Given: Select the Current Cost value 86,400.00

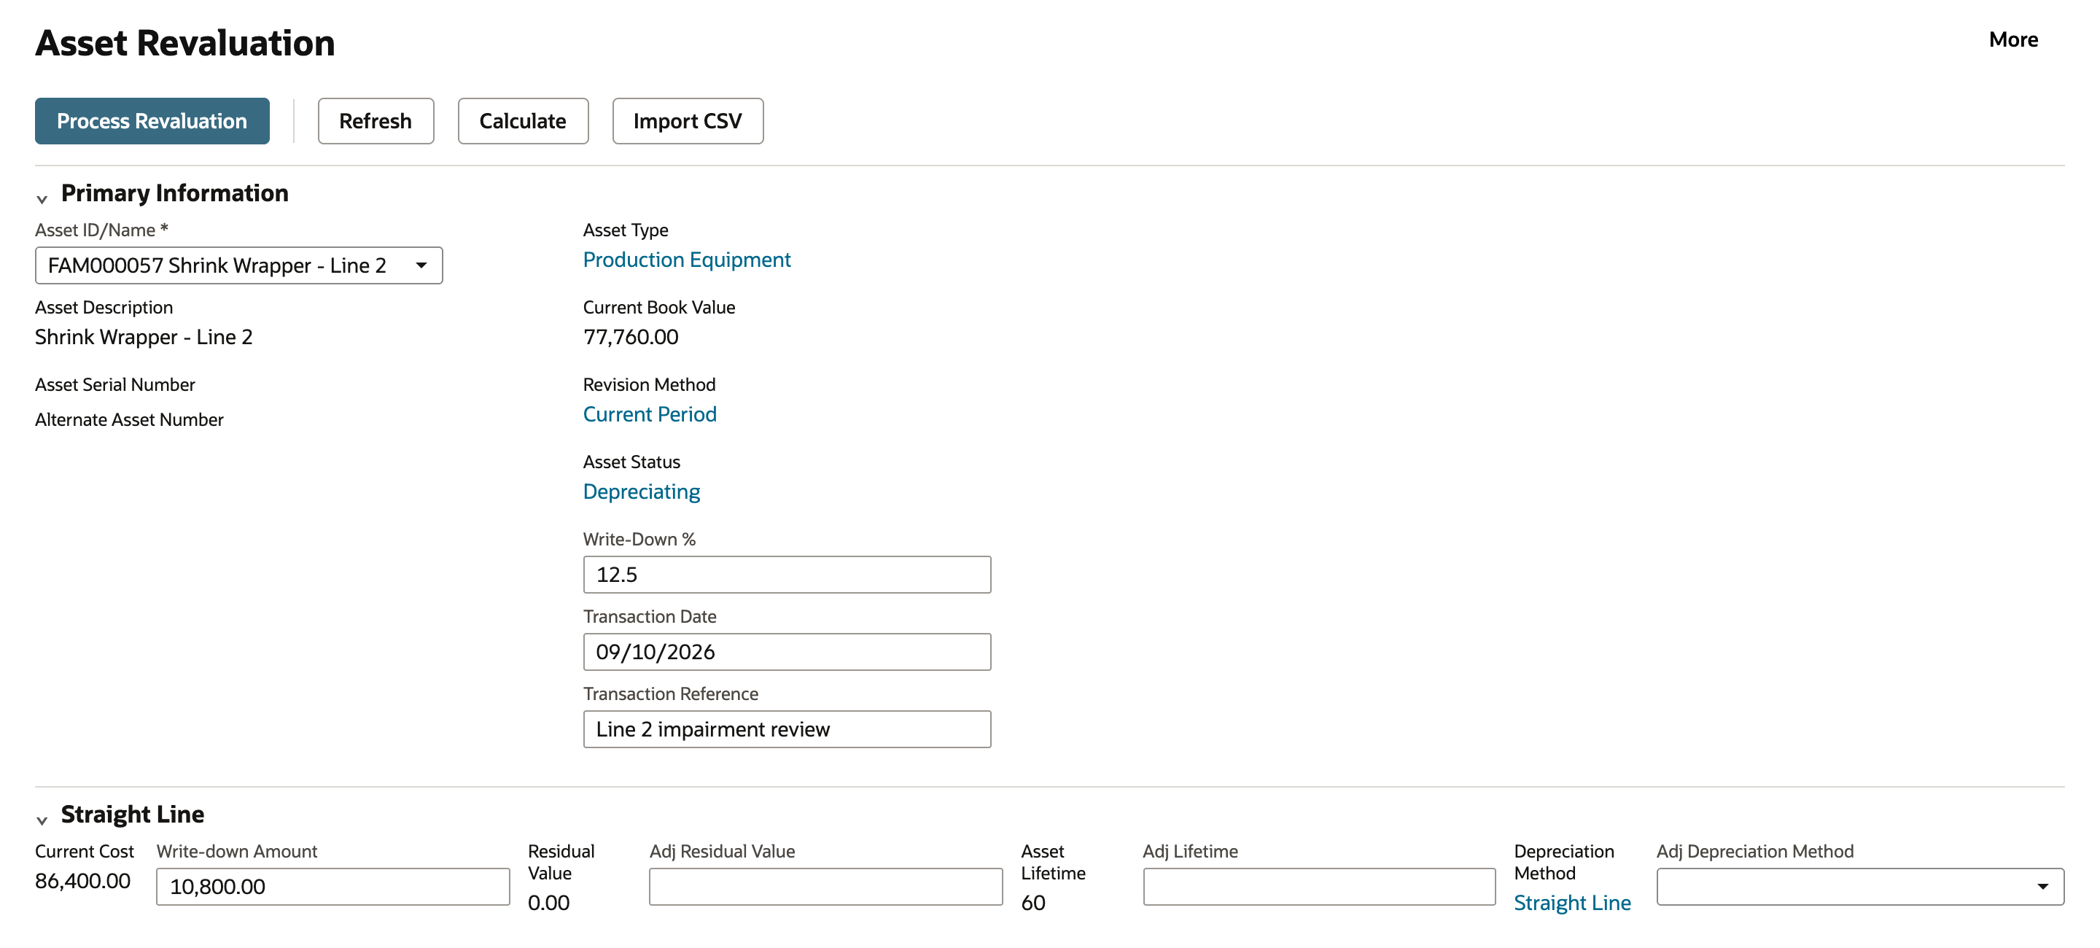Looking at the screenshot, I should 82,880.
